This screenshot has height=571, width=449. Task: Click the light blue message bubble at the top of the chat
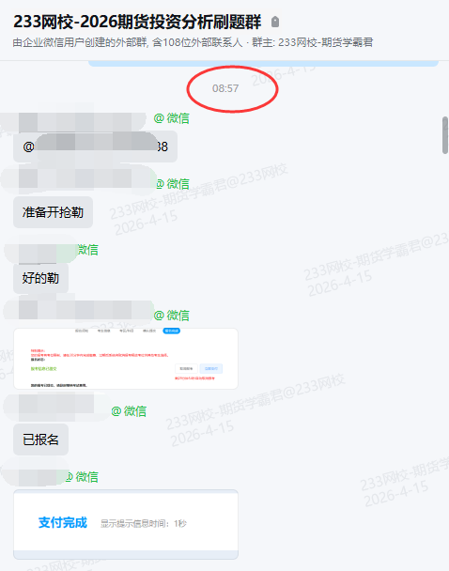263,64
